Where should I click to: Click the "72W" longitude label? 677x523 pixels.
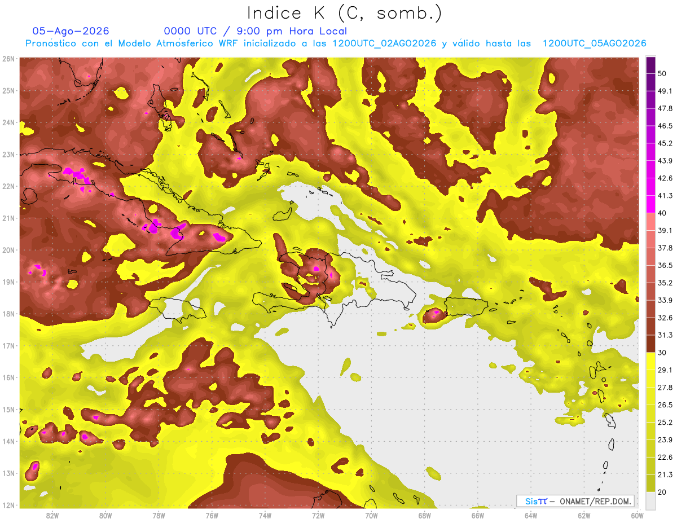point(318,515)
